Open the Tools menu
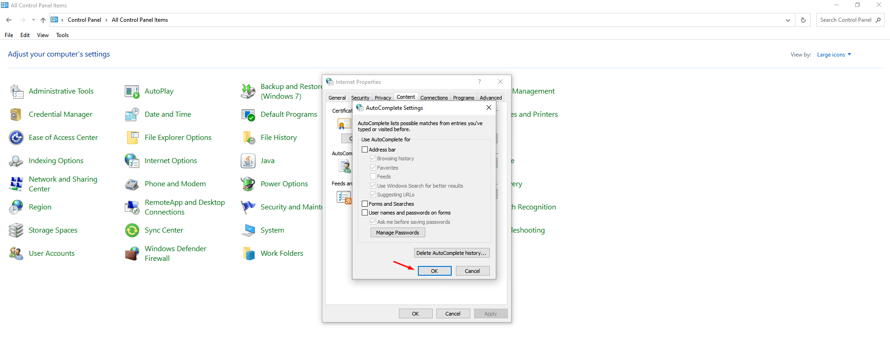 pos(63,35)
